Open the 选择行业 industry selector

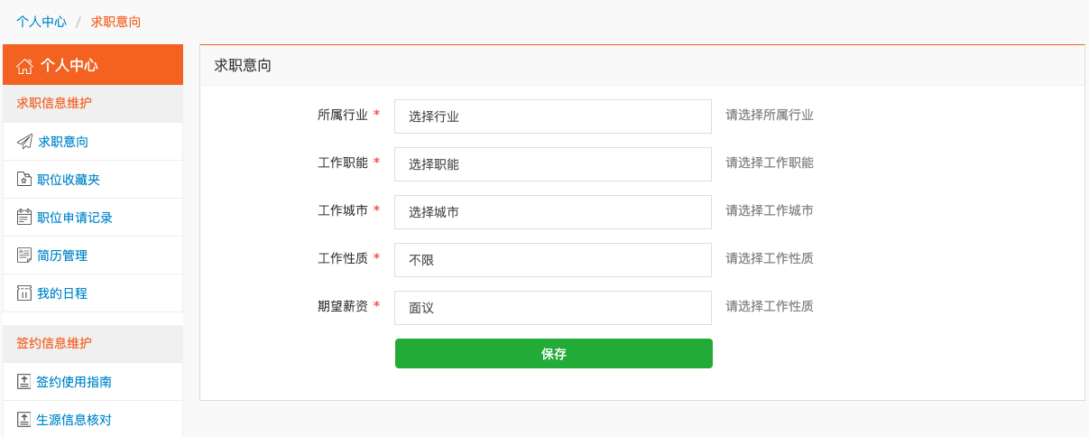[x=553, y=116]
